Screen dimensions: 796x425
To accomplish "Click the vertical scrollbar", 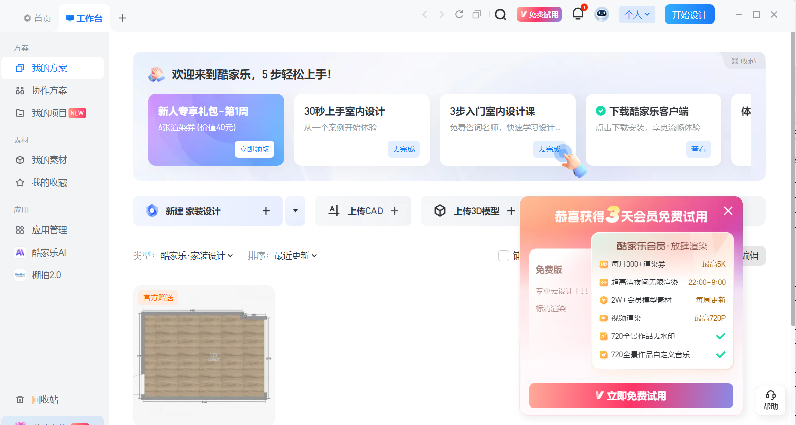I will 793,179.
